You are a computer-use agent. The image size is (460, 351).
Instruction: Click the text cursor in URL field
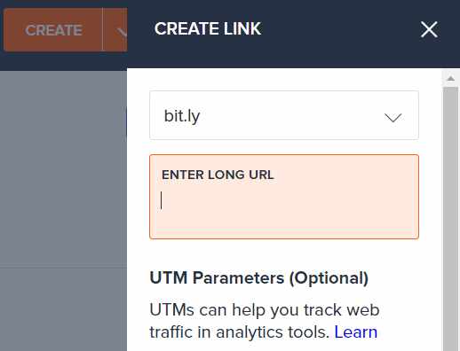click(162, 200)
